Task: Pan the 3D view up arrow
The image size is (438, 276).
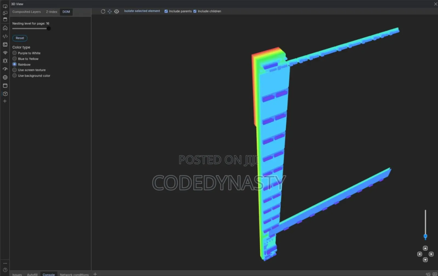Action: point(425,248)
